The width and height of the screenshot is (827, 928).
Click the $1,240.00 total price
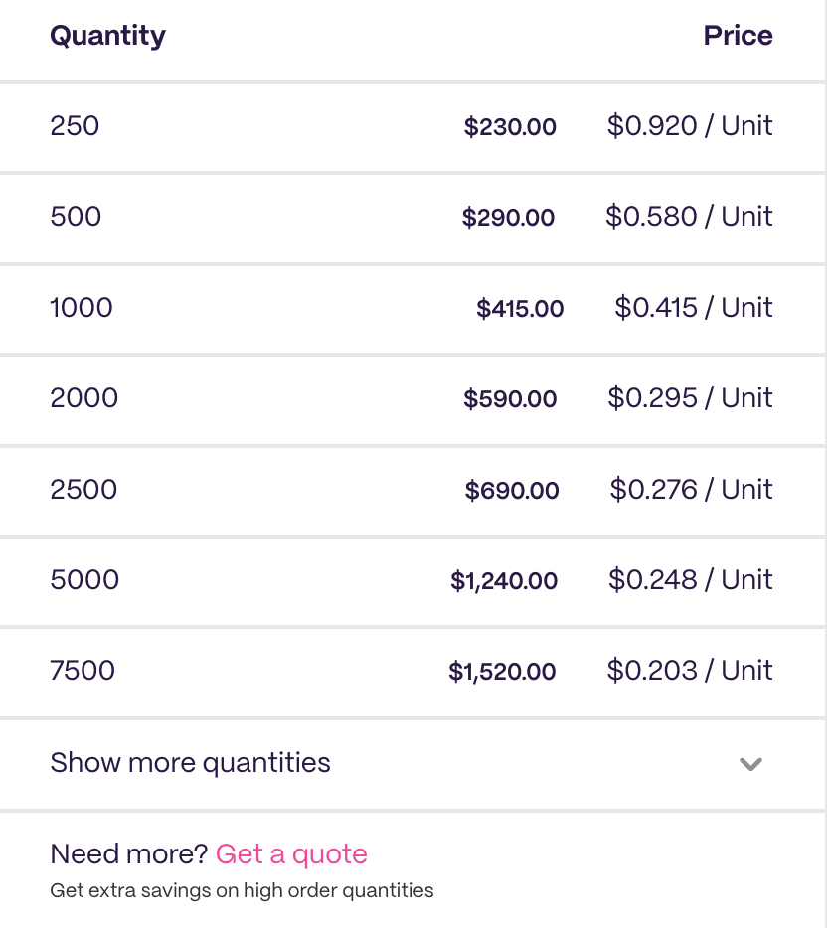504,581
